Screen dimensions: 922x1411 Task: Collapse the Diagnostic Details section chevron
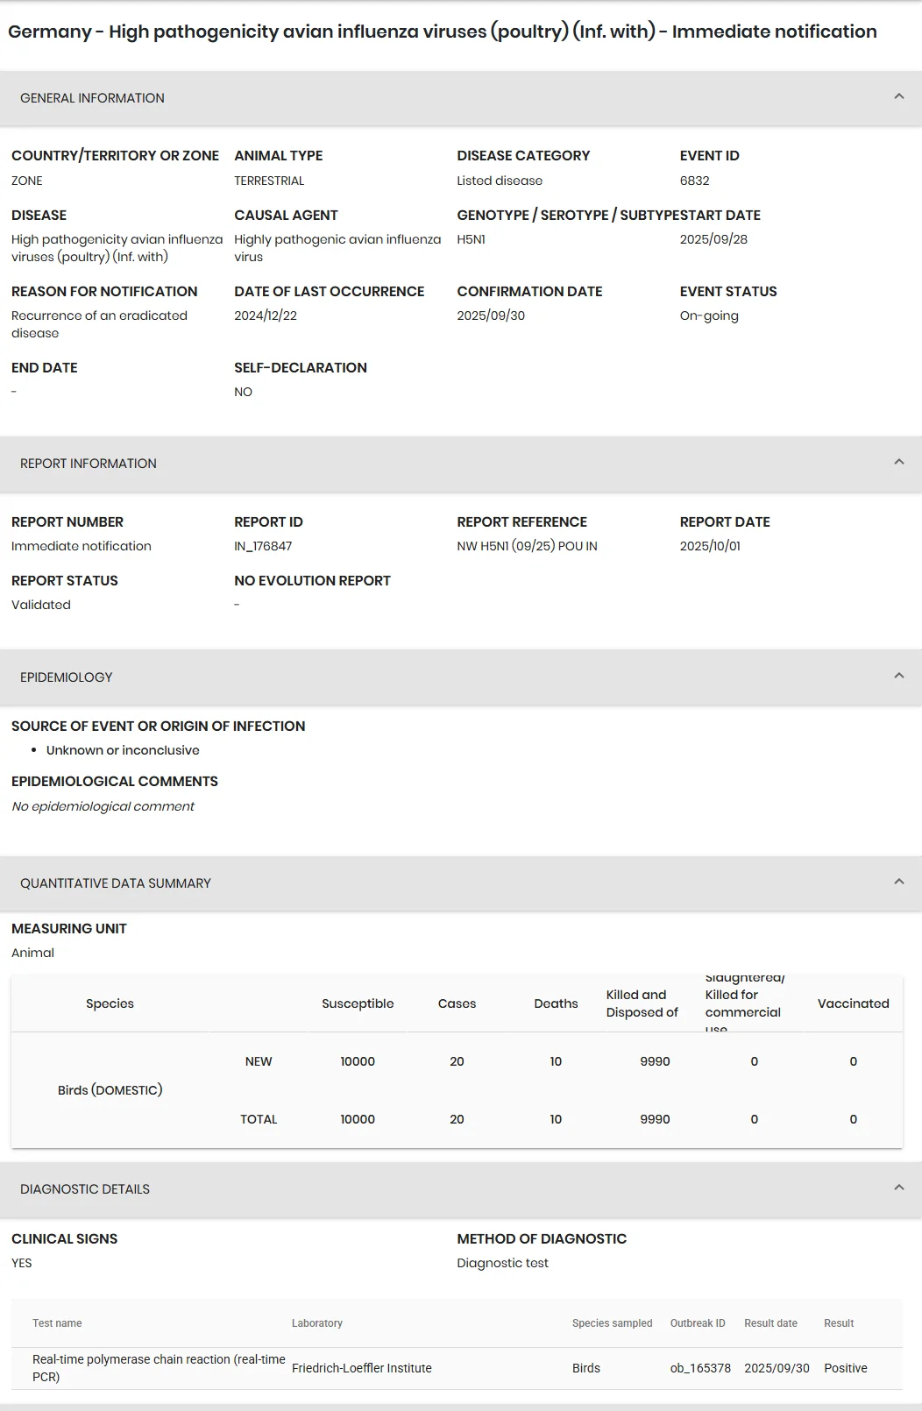(898, 1188)
